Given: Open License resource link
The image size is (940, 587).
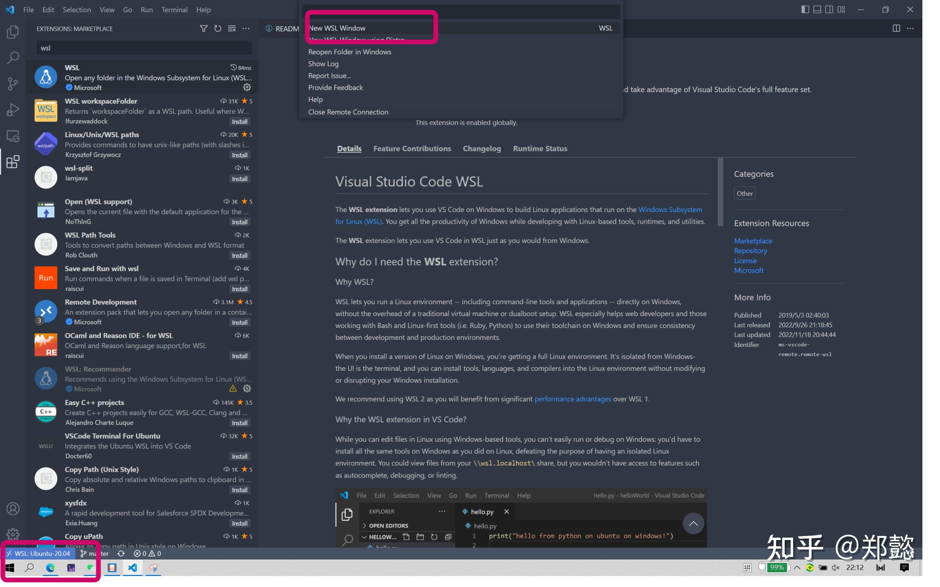Looking at the screenshot, I should [745, 260].
